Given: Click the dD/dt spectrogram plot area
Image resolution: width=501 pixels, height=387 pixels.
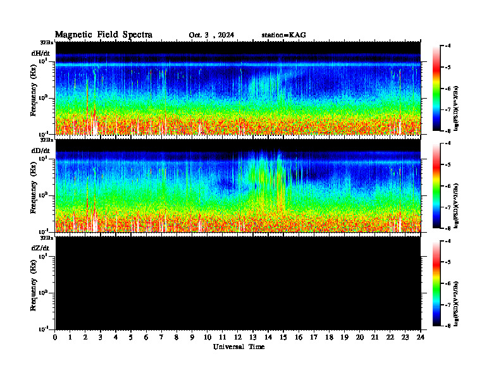Looking at the screenshot, I should click(238, 186).
